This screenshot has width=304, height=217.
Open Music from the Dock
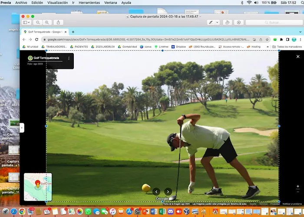(112, 212)
